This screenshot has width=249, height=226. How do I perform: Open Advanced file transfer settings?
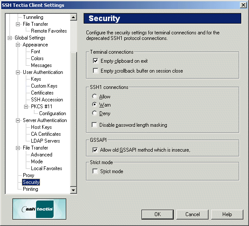pyautogui.click(x=42, y=154)
